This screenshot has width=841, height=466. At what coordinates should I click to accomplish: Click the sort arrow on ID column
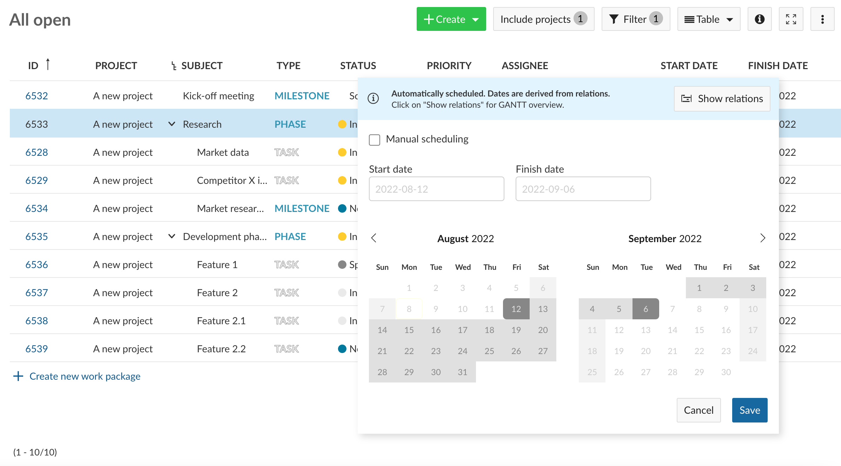click(x=48, y=64)
